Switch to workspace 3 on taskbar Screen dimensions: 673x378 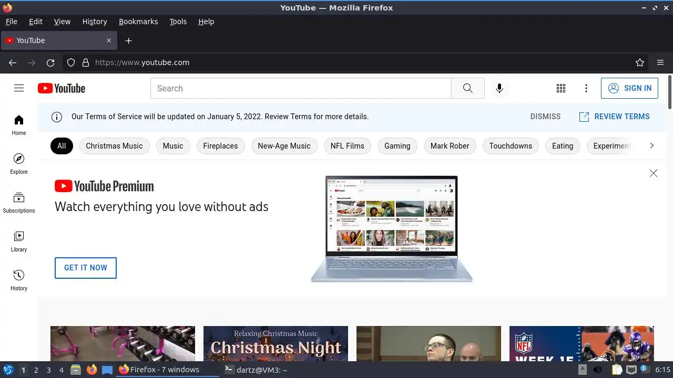coord(48,370)
